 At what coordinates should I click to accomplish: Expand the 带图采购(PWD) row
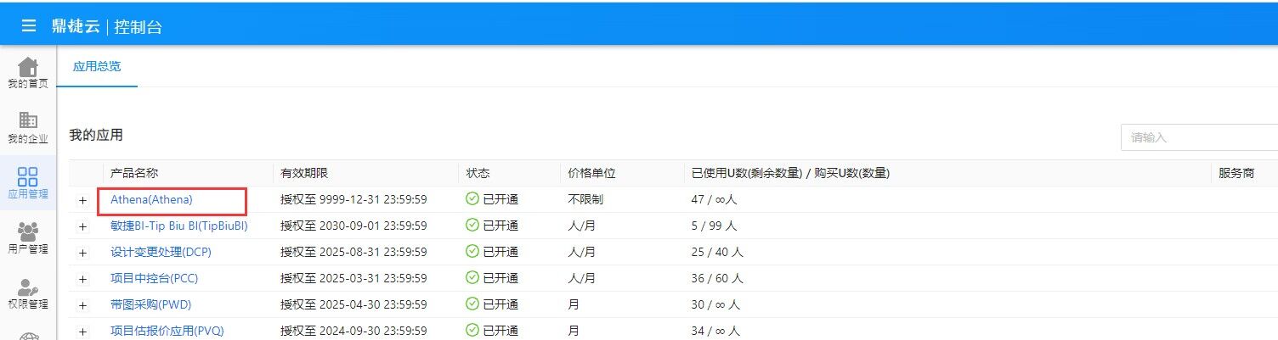[83, 305]
